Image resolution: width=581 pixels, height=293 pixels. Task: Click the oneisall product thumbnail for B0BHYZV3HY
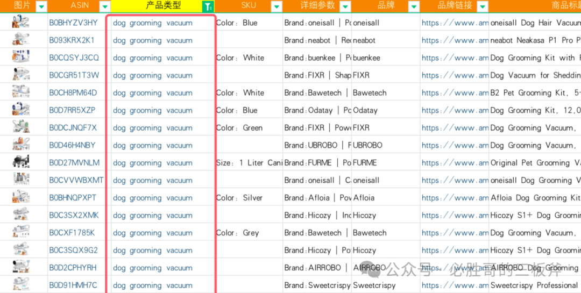click(21, 23)
